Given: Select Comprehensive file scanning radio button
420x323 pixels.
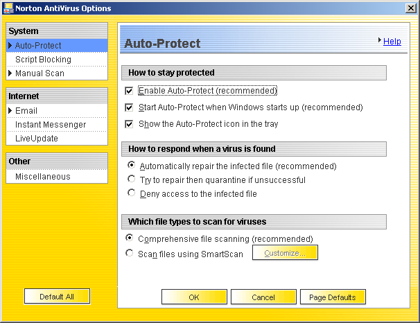Looking at the screenshot, I should (x=130, y=238).
